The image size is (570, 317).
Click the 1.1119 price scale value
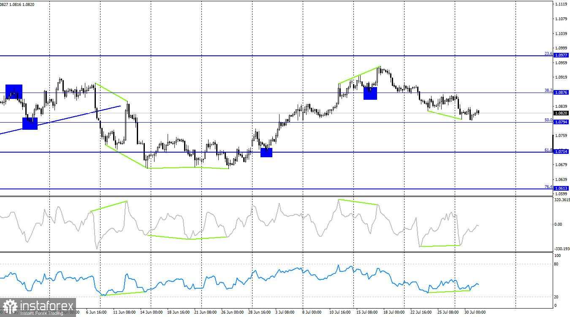click(x=561, y=4)
